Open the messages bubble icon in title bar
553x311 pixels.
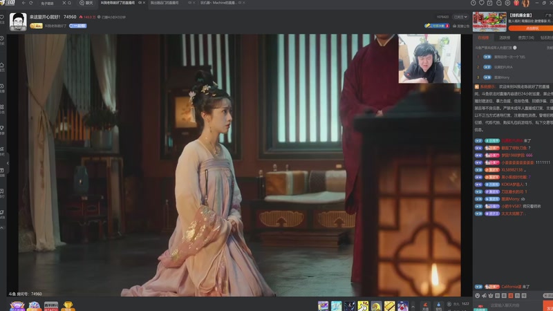click(x=498, y=3)
